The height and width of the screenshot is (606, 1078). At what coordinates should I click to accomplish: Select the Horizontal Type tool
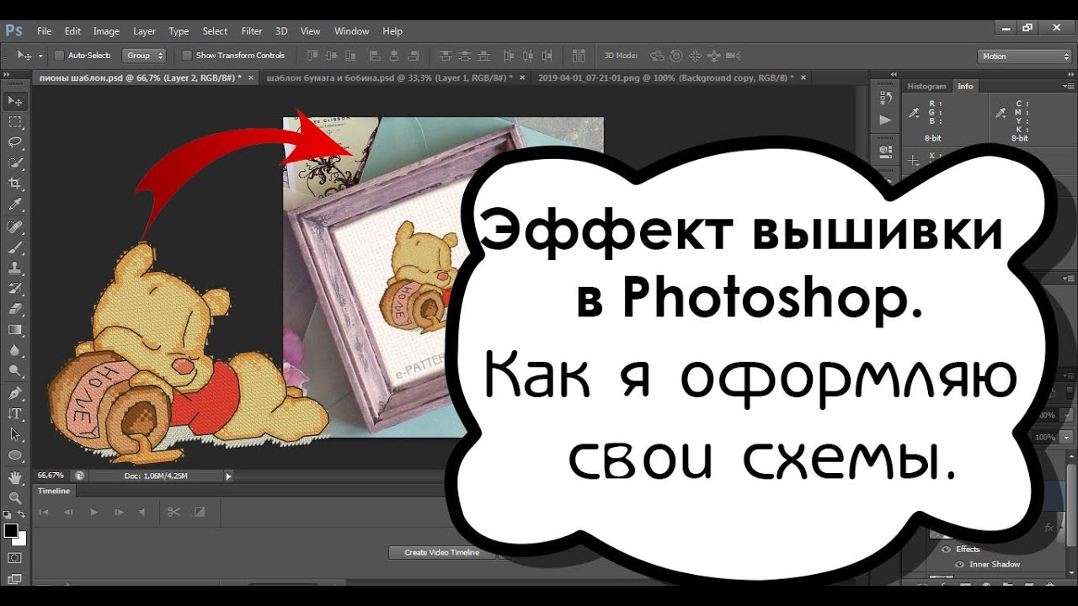tap(15, 414)
